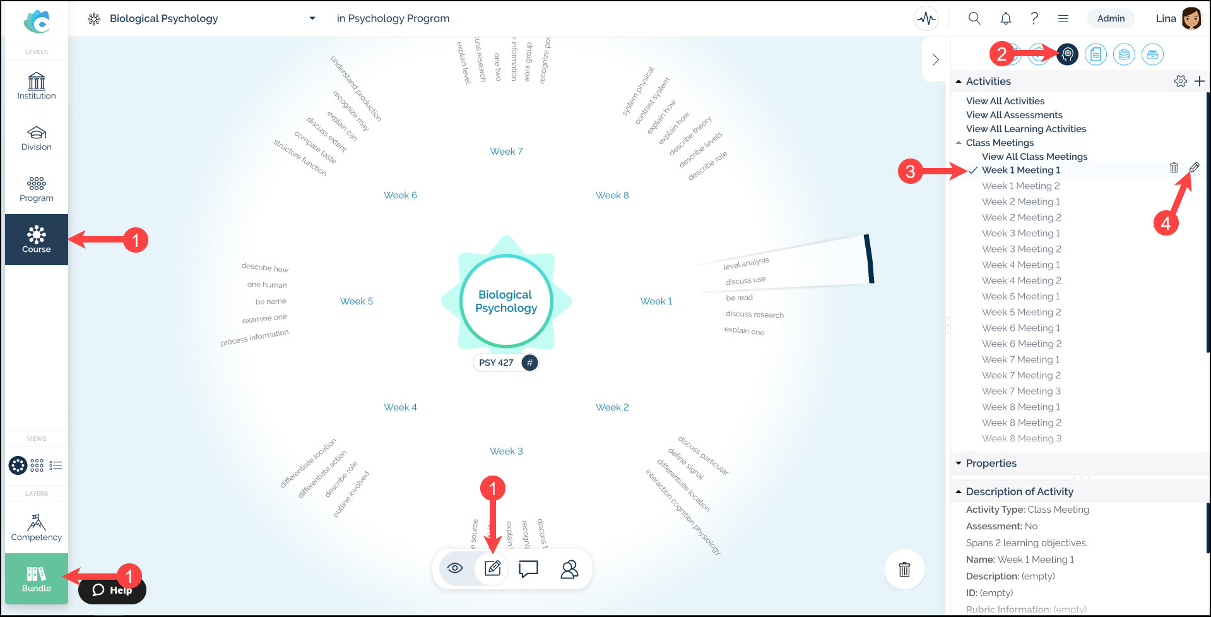1211x617 pixels.
Task: Click View All Assessments link
Action: tap(1013, 115)
